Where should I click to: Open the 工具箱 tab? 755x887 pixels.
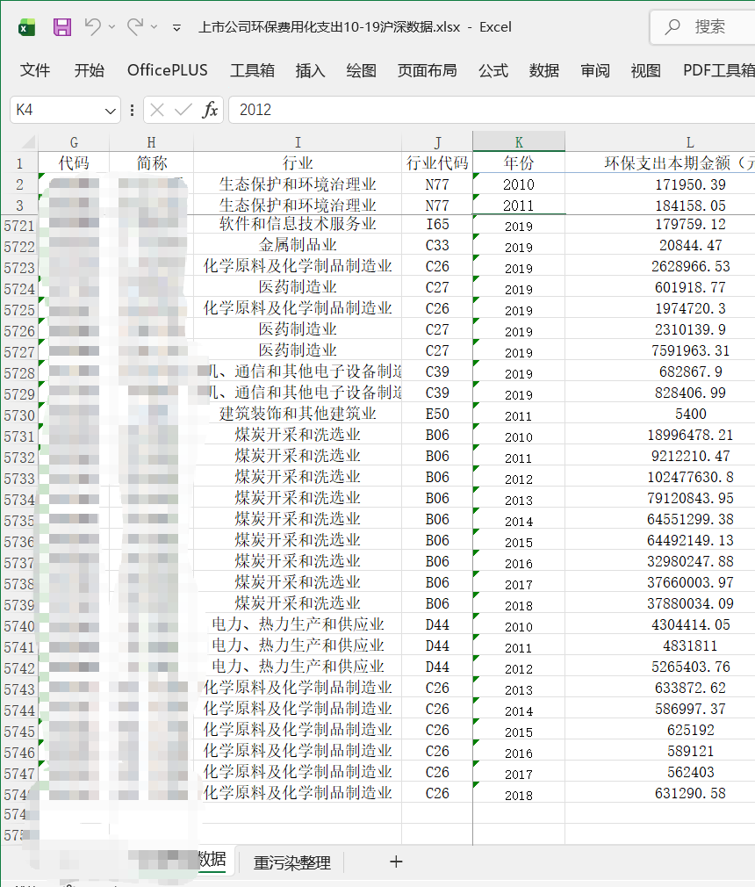(x=252, y=70)
